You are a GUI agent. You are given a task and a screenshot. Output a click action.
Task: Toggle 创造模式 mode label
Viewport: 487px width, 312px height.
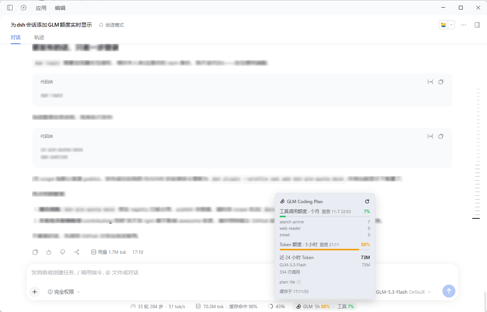tap(111, 25)
